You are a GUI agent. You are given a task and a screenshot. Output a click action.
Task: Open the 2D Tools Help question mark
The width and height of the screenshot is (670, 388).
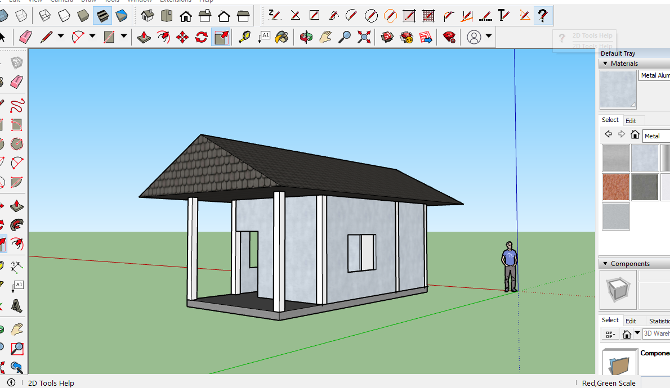(x=543, y=16)
